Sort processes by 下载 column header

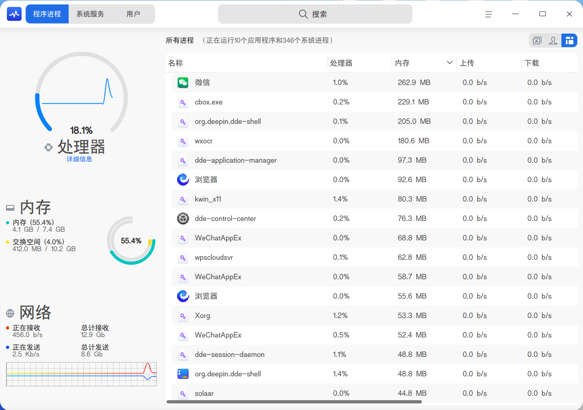tap(549, 63)
